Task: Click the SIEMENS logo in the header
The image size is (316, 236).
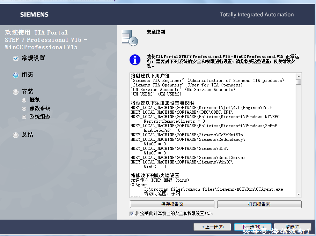Action: tap(34, 15)
